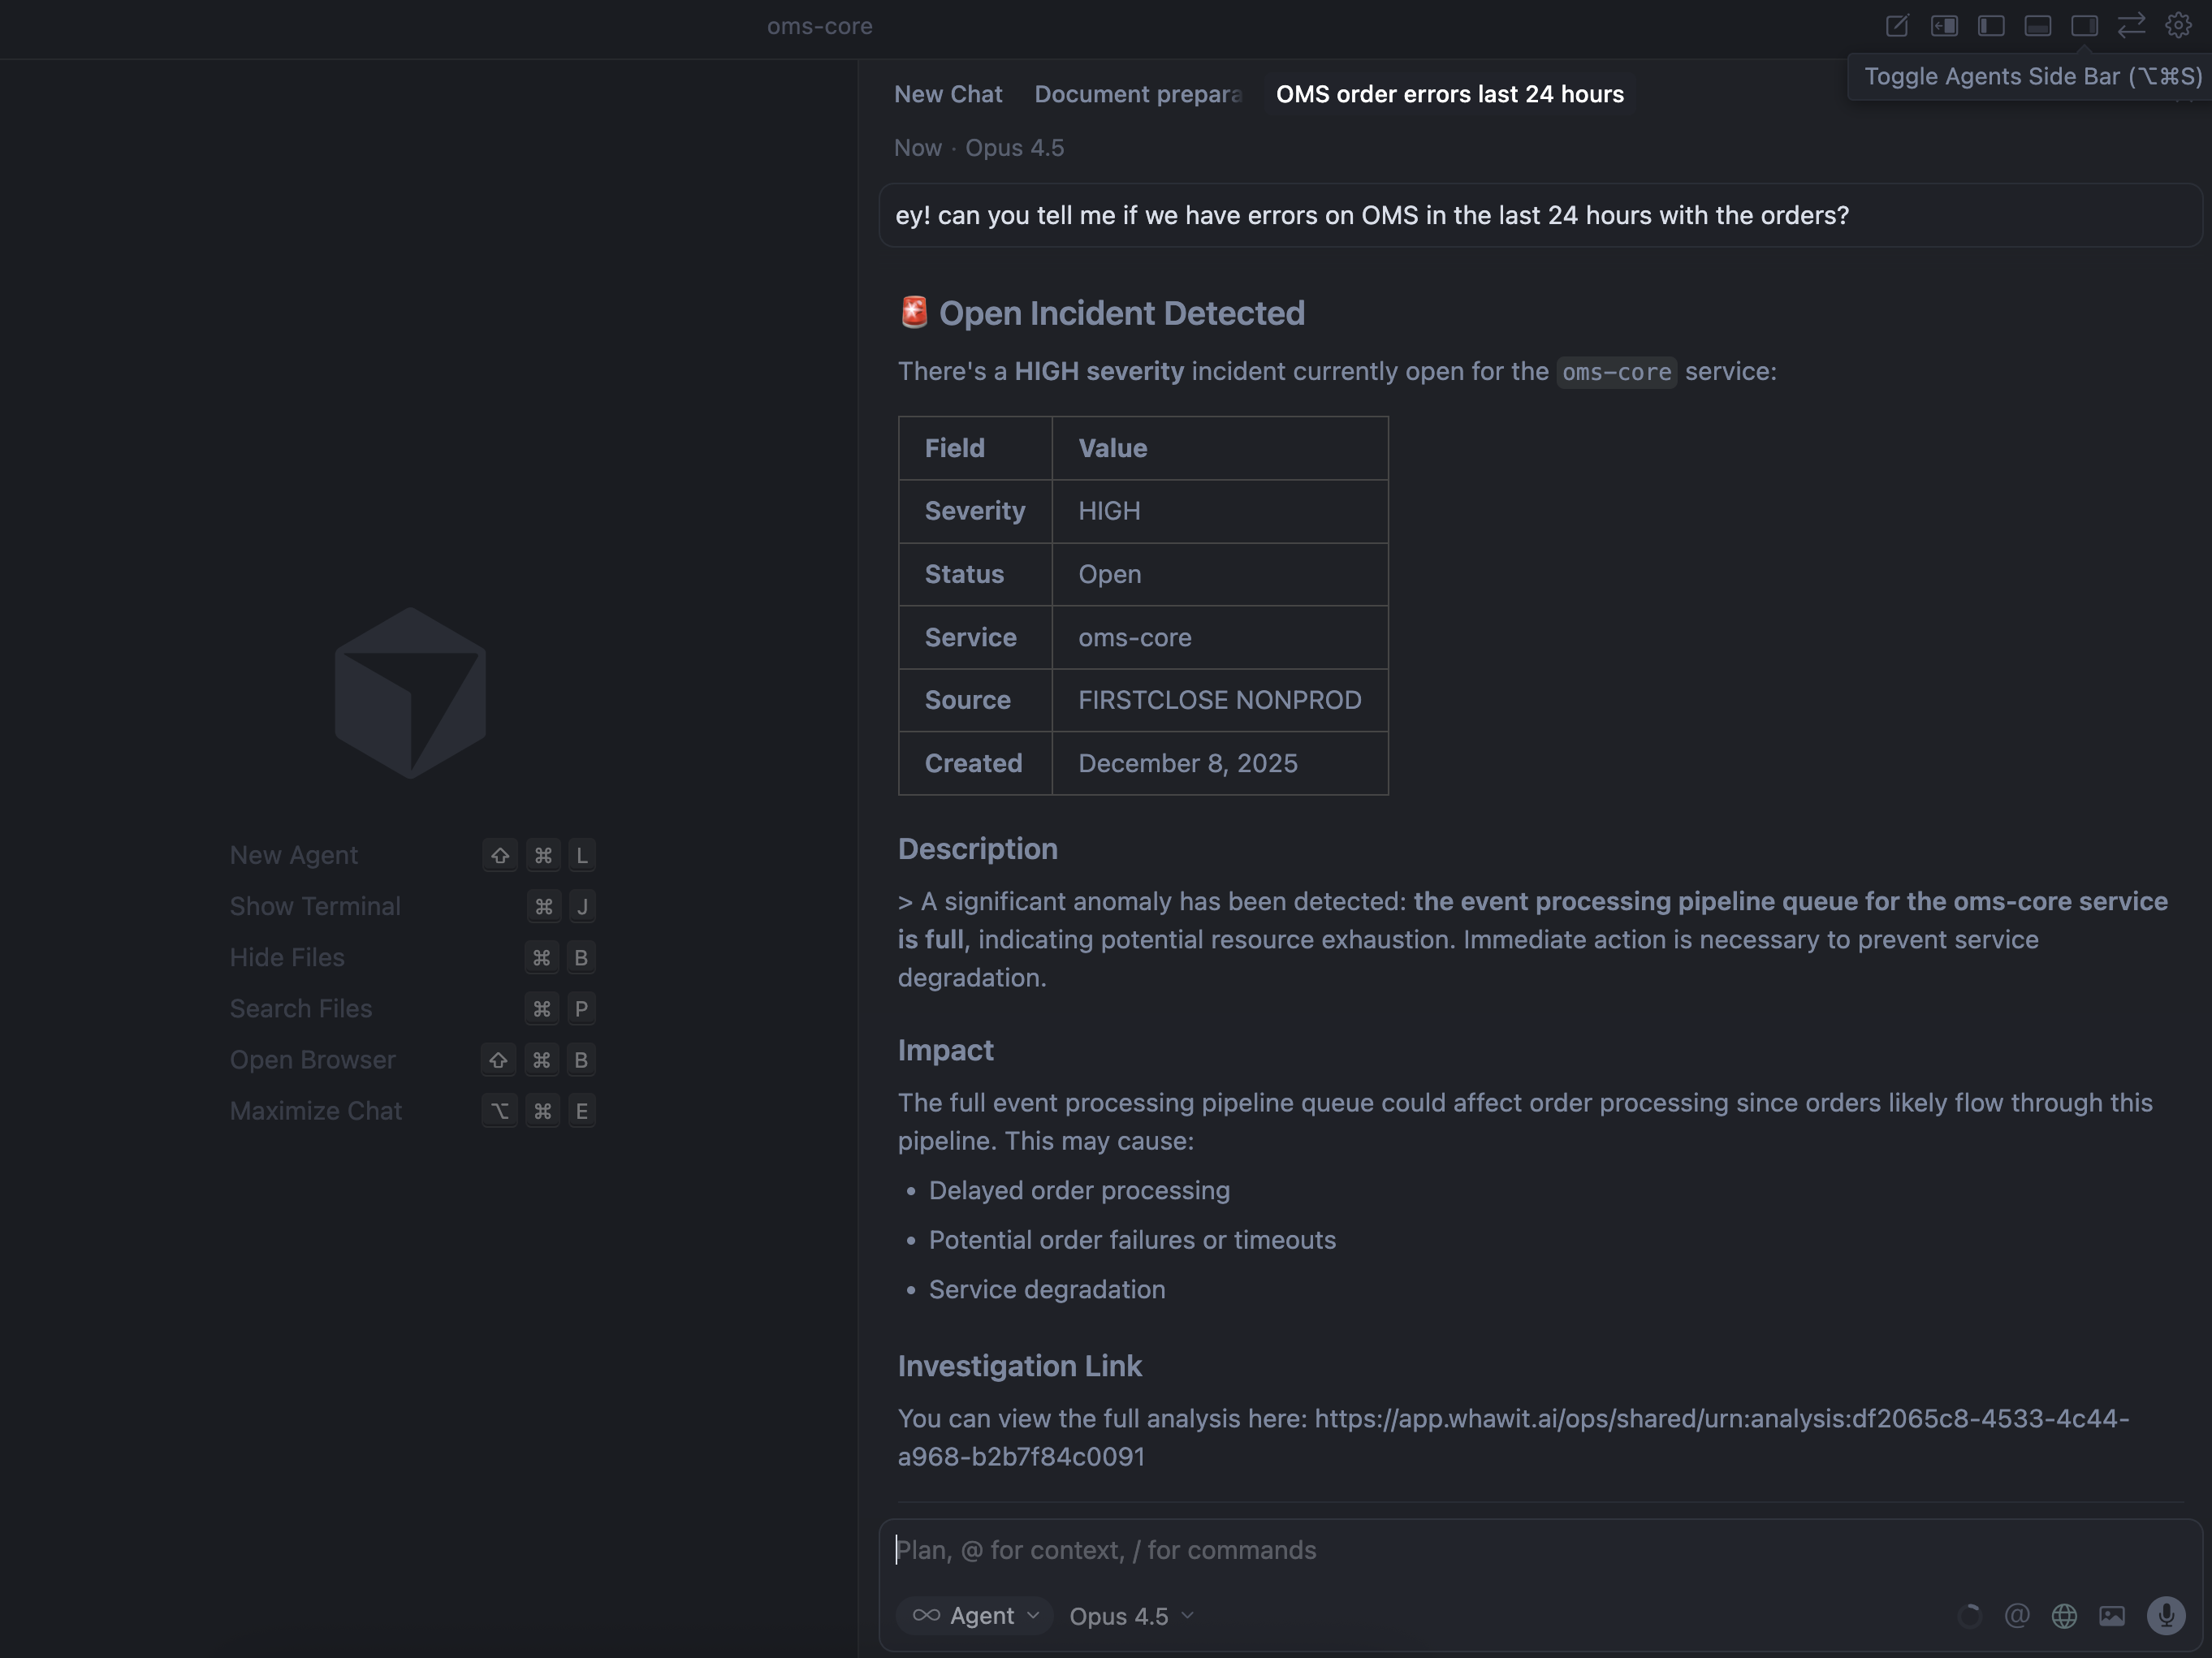Click the swap conversation arrows icon

[x=2131, y=26]
